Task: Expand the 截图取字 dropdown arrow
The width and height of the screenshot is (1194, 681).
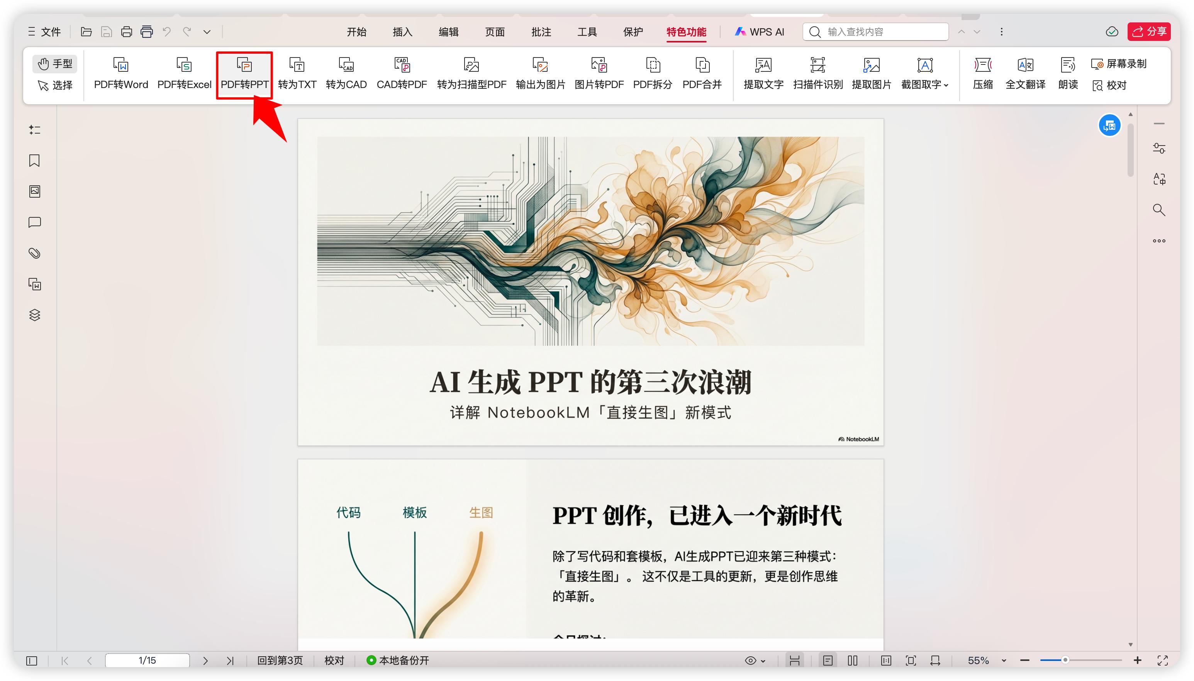Action: [946, 85]
